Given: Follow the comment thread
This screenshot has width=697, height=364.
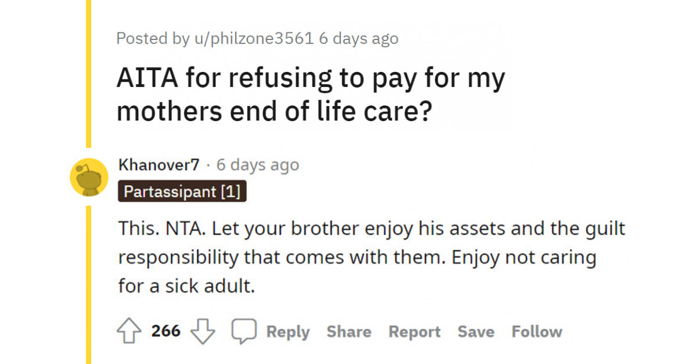Looking at the screenshot, I should 536,332.
